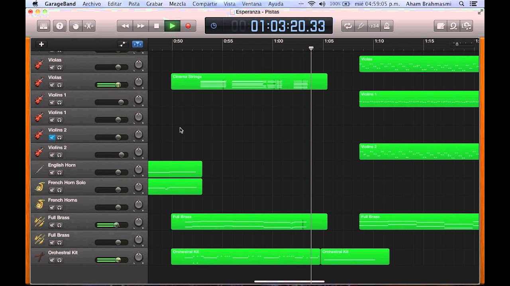Click the horizontal scrollbar below the tracks
The height and width of the screenshot is (286, 510).
289,282
